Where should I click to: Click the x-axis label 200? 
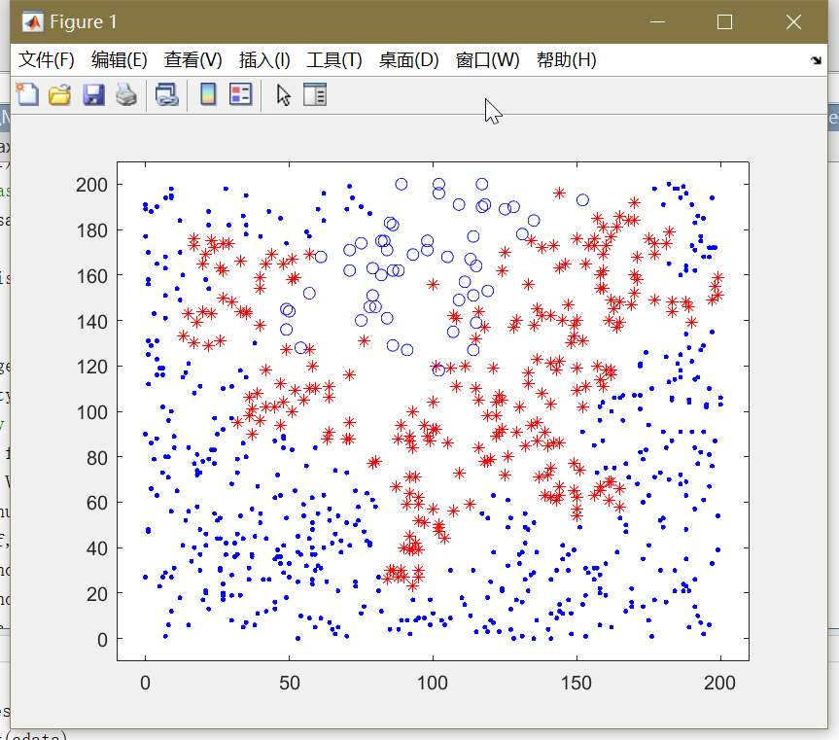(719, 684)
